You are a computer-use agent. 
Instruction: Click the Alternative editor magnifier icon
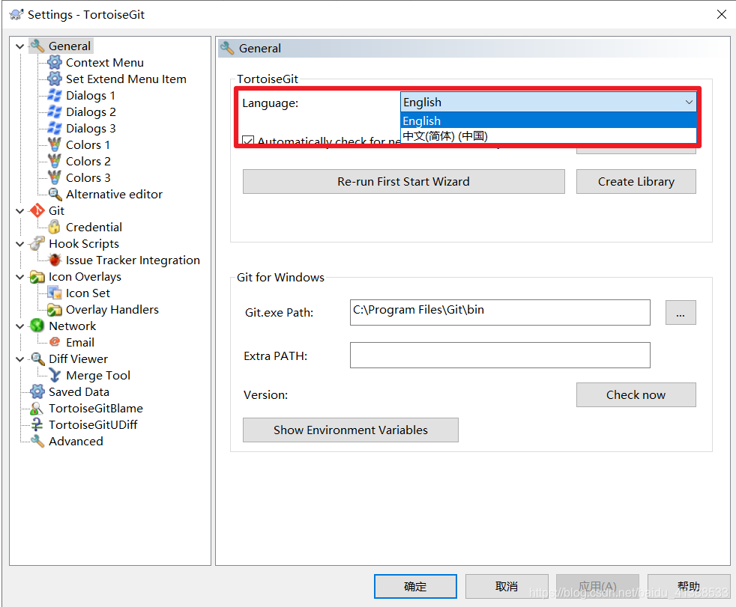pyautogui.click(x=55, y=194)
